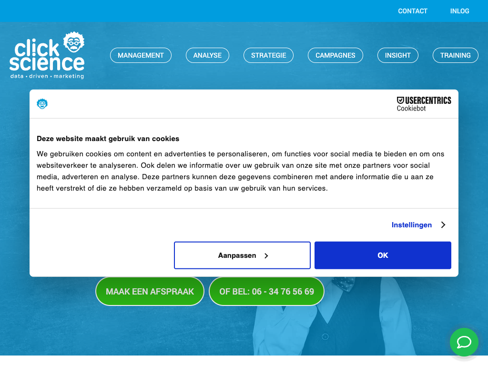Screen dimensions: 488x366
Task: Open the TRAINING menu item
Action: pos(455,55)
